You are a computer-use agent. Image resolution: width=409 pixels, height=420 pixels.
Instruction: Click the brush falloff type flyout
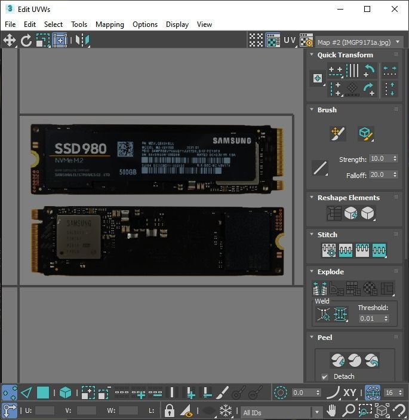point(320,168)
